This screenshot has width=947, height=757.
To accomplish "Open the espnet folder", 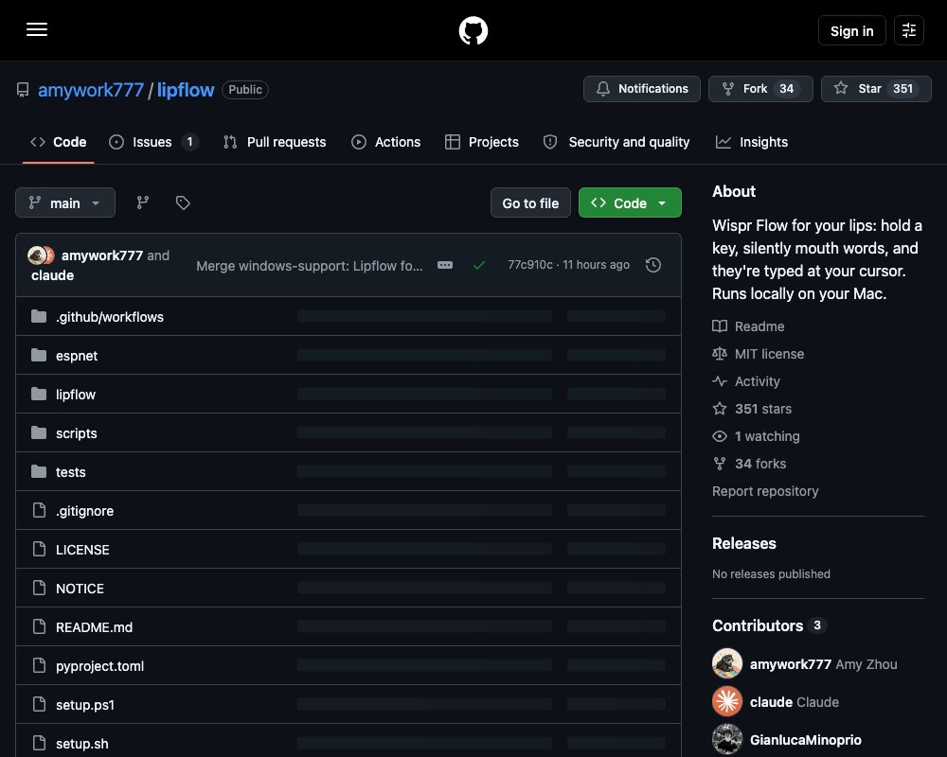I will pyautogui.click(x=76, y=356).
